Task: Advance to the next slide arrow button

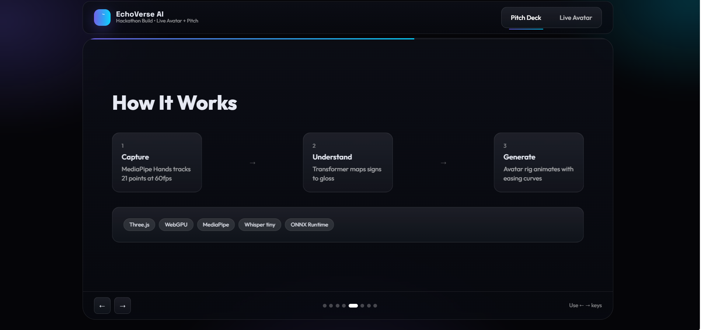Action: (x=122, y=306)
